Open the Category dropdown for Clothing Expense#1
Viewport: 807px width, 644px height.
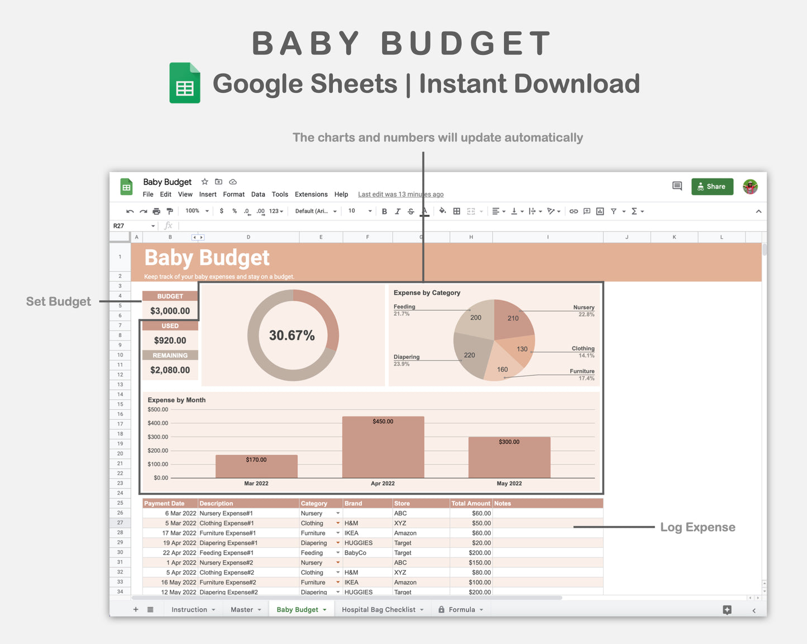[x=337, y=523]
